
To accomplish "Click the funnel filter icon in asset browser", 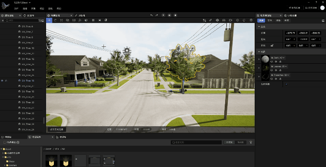I will coord(251,142).
